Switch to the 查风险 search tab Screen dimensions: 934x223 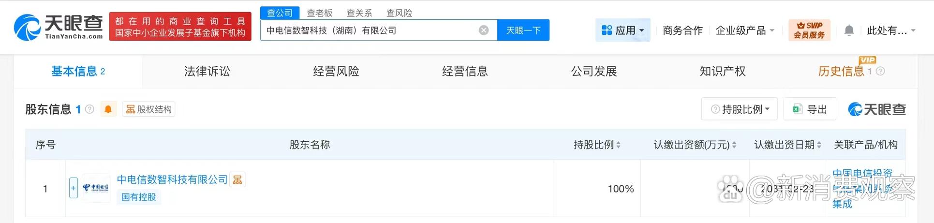click(x=399, y=13)
